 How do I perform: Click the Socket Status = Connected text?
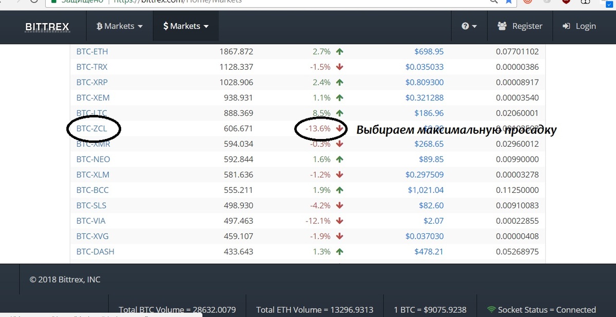[x=547, y=310]
